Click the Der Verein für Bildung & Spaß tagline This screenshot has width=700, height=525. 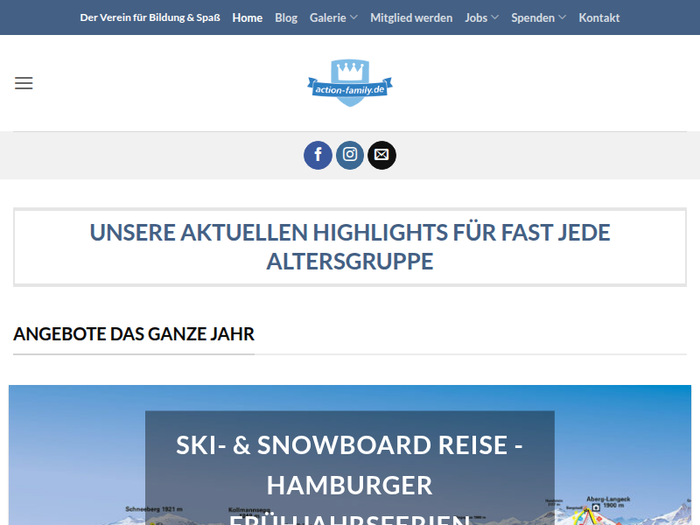click(150, 17)
